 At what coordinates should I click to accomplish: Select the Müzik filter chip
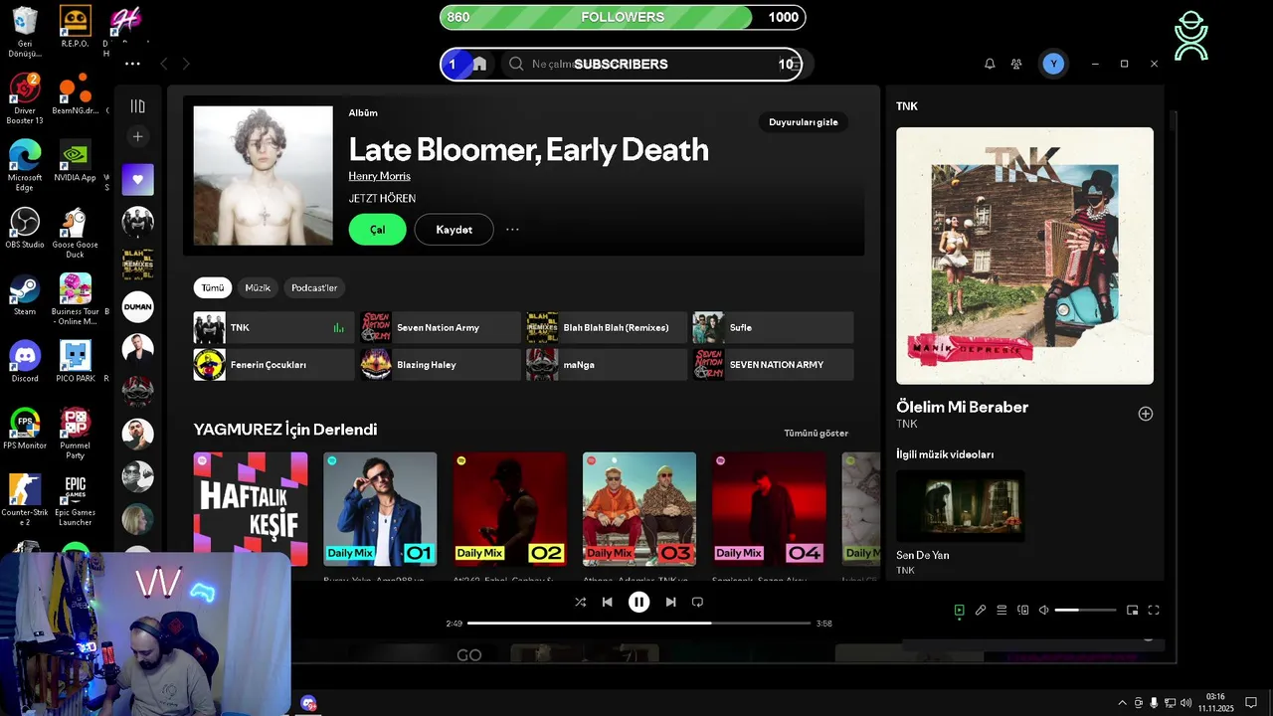coord(258,287)
